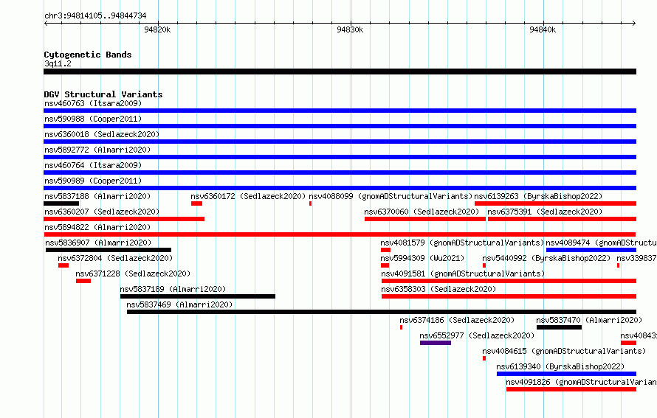Select the nsv6139263 (ByrskaBishop2022) label

pos(538,196)
